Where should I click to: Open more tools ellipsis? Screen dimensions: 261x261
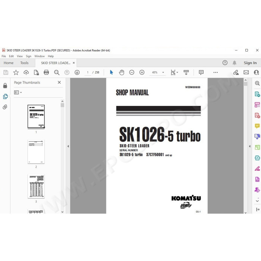point(216,72)
